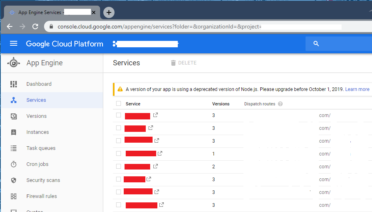This screenshot has width=372, height=212.
Task: Open third service's external link icon
Action: pos(157,141)
